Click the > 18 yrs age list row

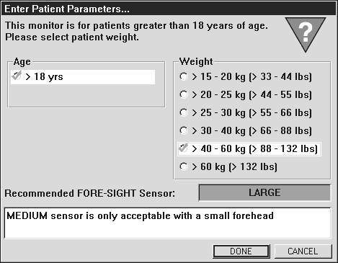[x=83, y=77]
